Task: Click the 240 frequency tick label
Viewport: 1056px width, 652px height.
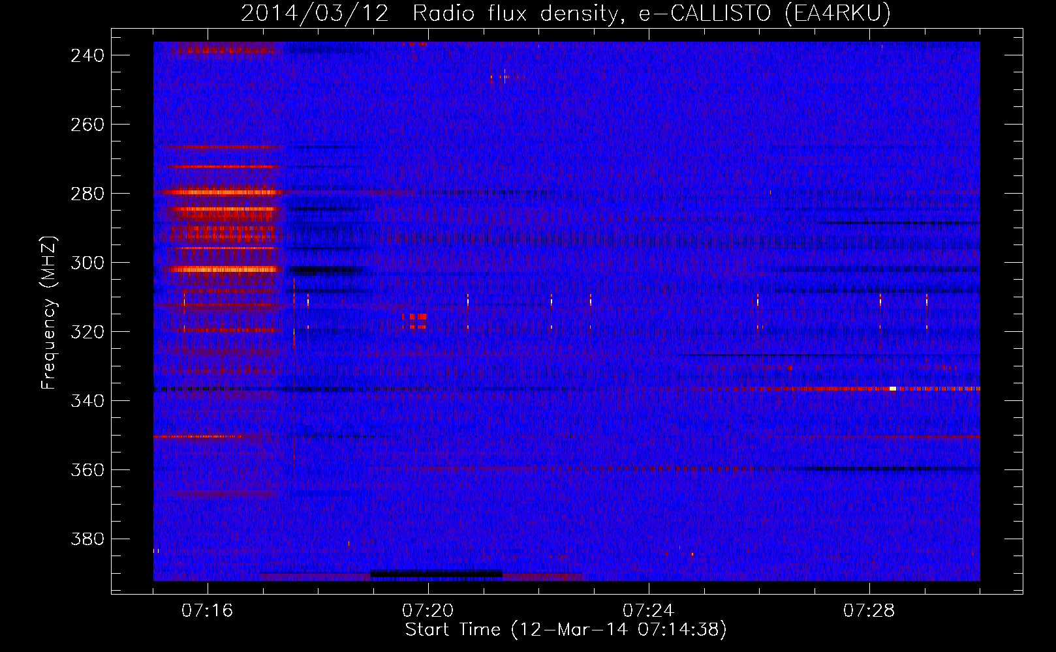Action: [x=87, y=55]
